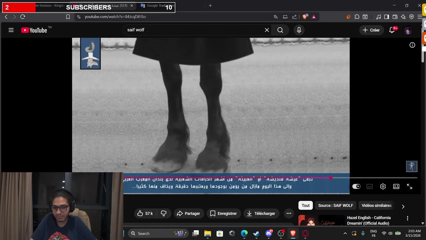Open page translate icon in address bar

tap(276, 17)
